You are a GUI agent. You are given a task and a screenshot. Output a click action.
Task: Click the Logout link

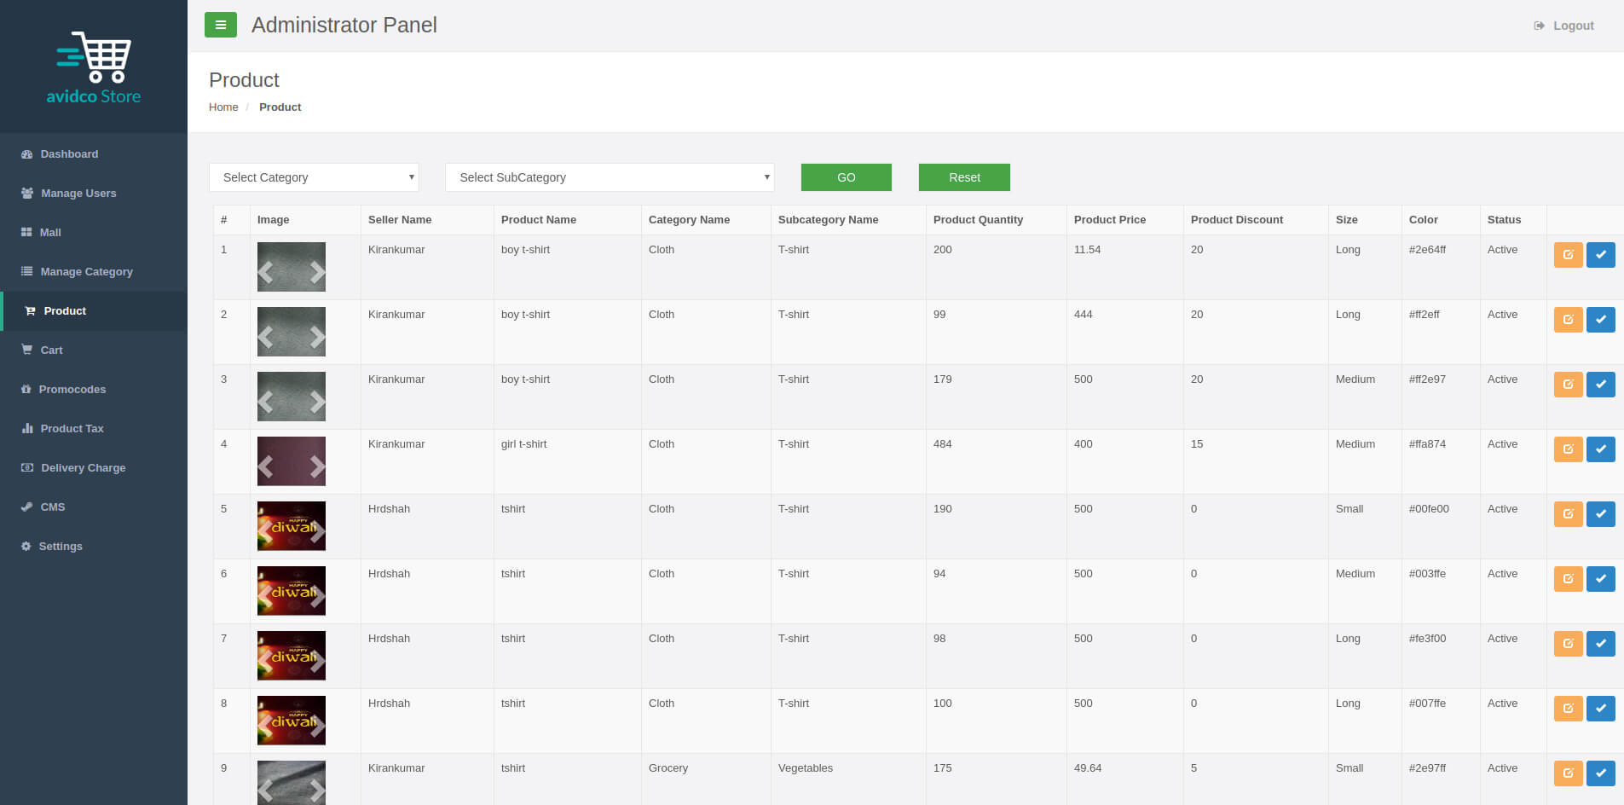pos(1572,26)
